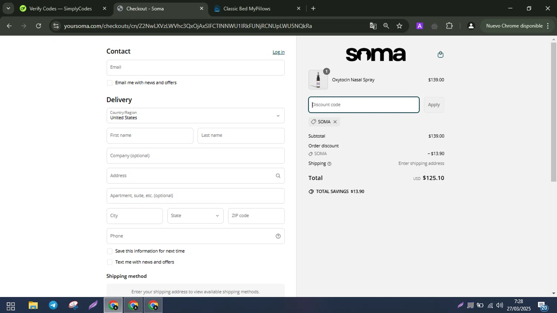Open File Explorer from the taskbar

(33, 306)
